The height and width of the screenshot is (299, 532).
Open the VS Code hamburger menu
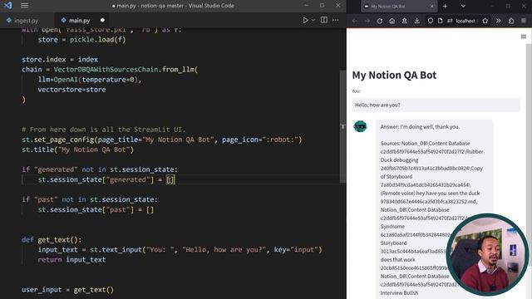24,6
